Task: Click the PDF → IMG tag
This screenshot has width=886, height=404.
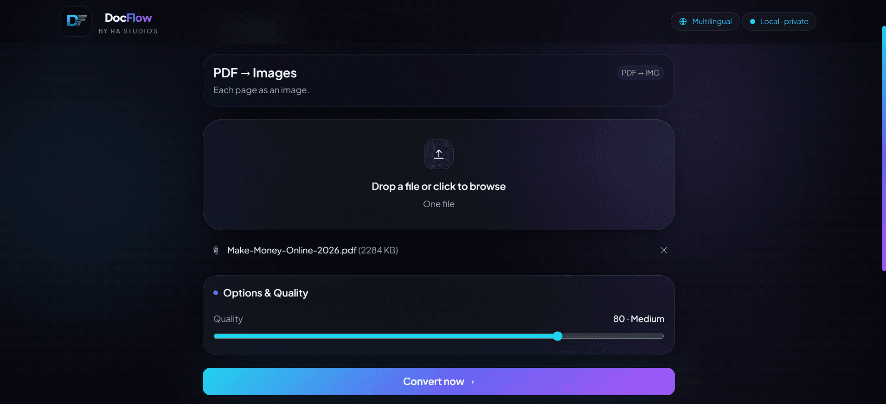Action: (x=640, y=73)
